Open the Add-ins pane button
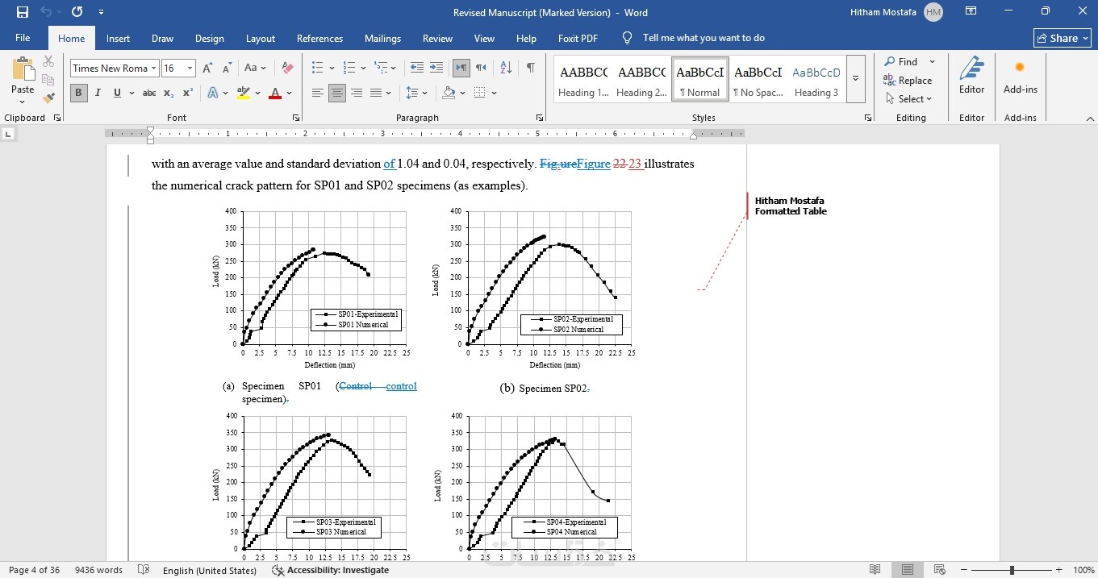 tap(1021, 79)
